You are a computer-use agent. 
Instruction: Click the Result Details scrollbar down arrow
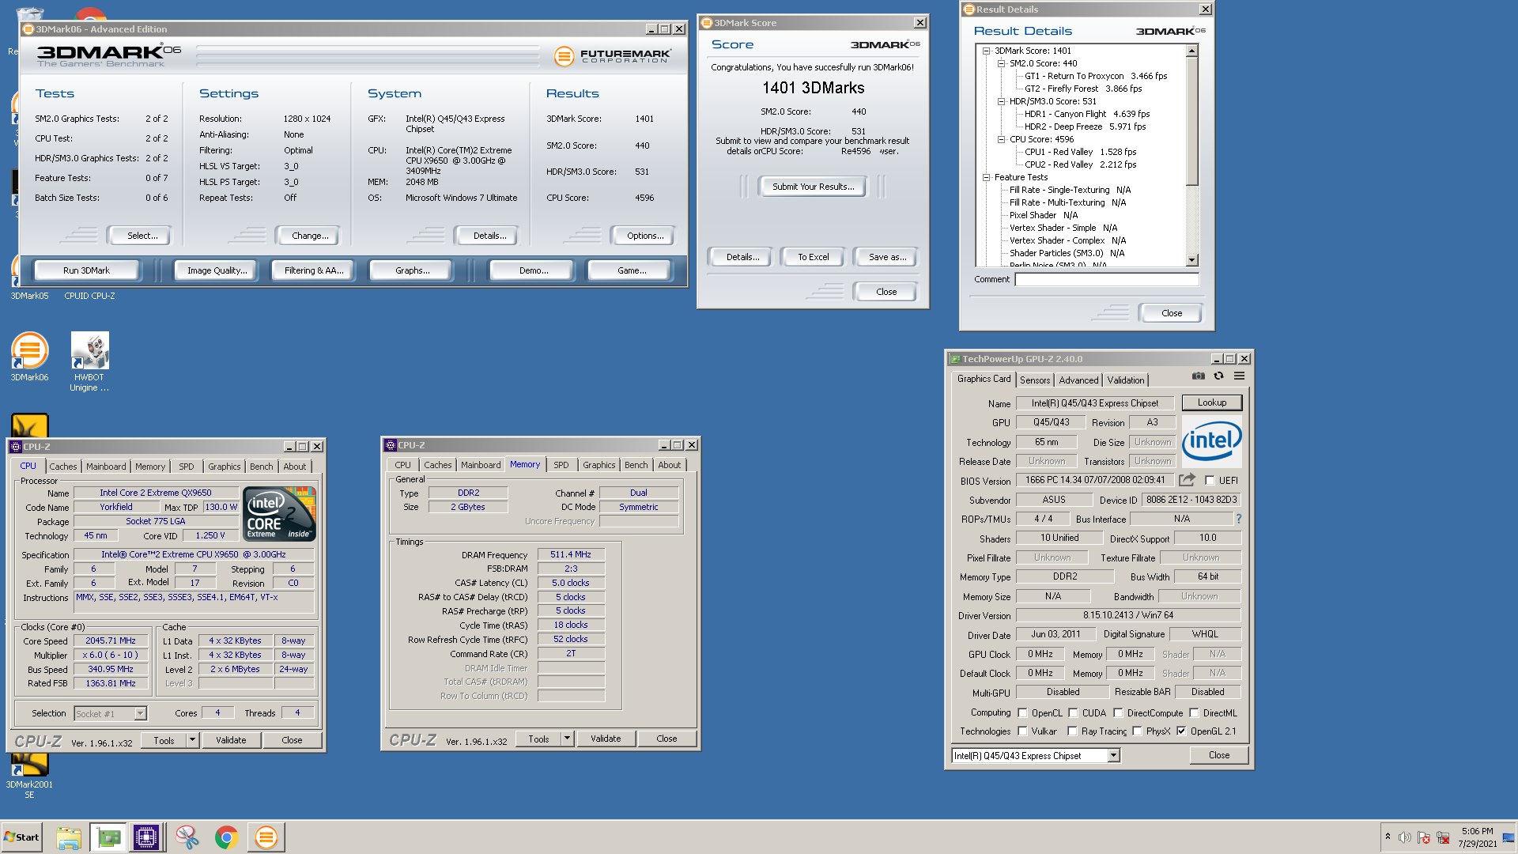pyautogui.click(x=1192, y=260)
